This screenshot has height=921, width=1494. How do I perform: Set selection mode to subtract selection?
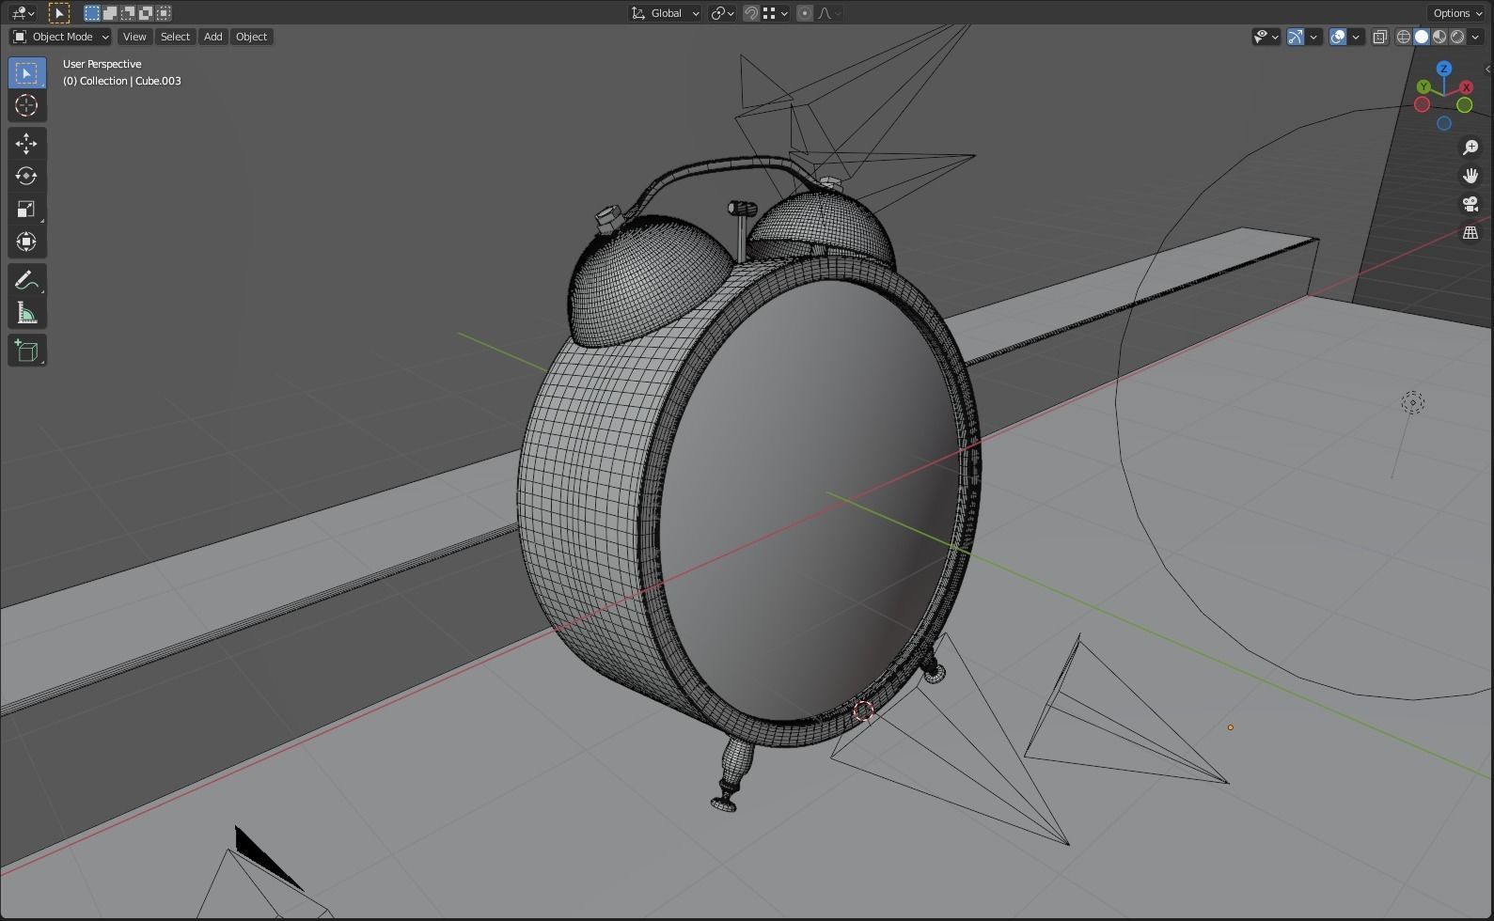click(127, 13)
